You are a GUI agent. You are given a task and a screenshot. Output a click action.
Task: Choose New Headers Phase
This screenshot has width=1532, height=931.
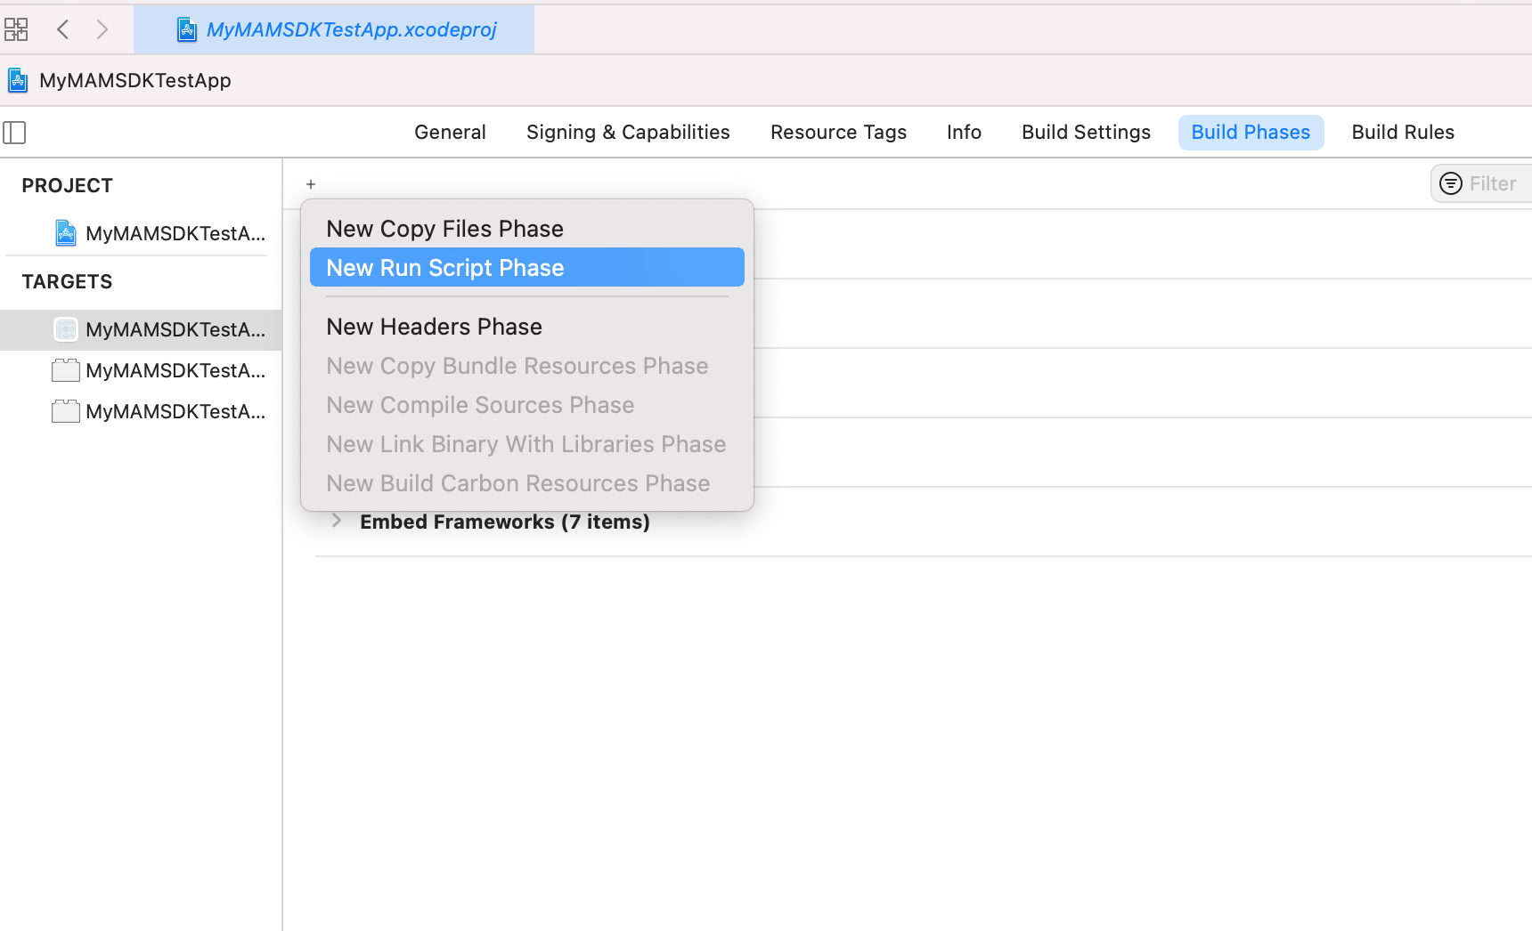coord(434,327)
